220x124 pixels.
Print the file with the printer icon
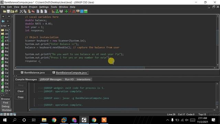pos(16,11)
